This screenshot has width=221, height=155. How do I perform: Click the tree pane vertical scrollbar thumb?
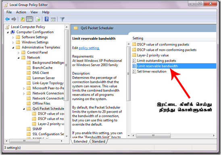pyautogui.click(x=67, y=65)
